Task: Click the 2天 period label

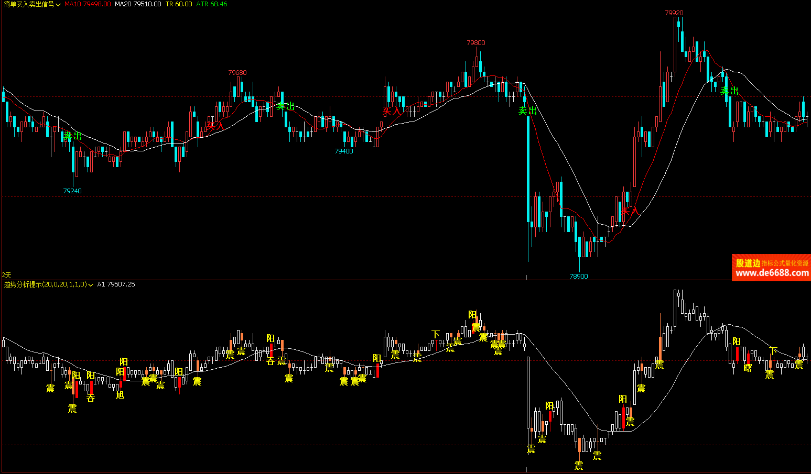Action: 6,275
